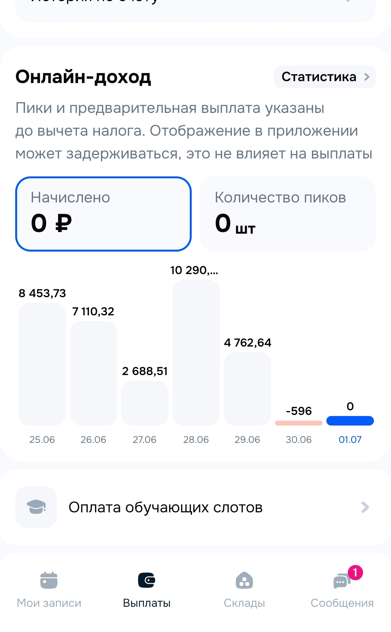Switch to the Количество пиков card
Screen dimensions: 391x632
click(x=288, y=214)
